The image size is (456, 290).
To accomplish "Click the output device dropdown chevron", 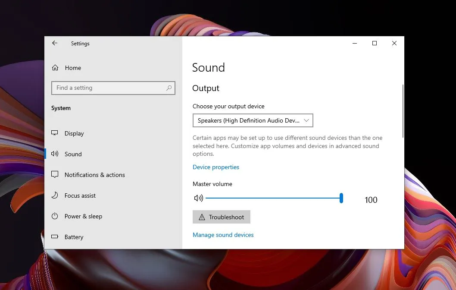I will pyautogui.click(x=306, y=121).
